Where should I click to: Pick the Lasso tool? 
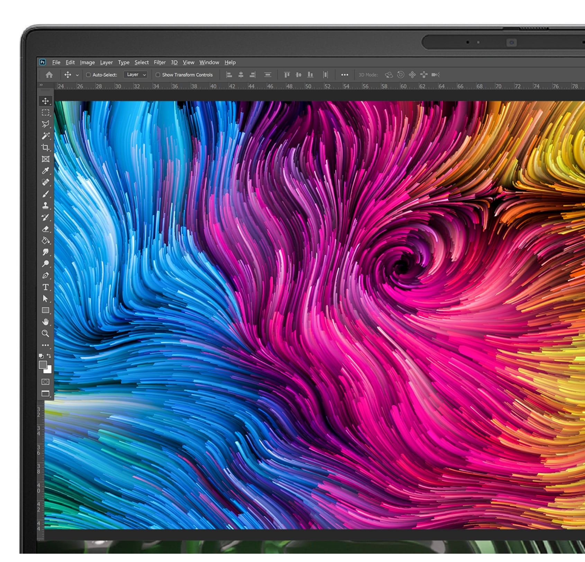[x=45, y=124]
